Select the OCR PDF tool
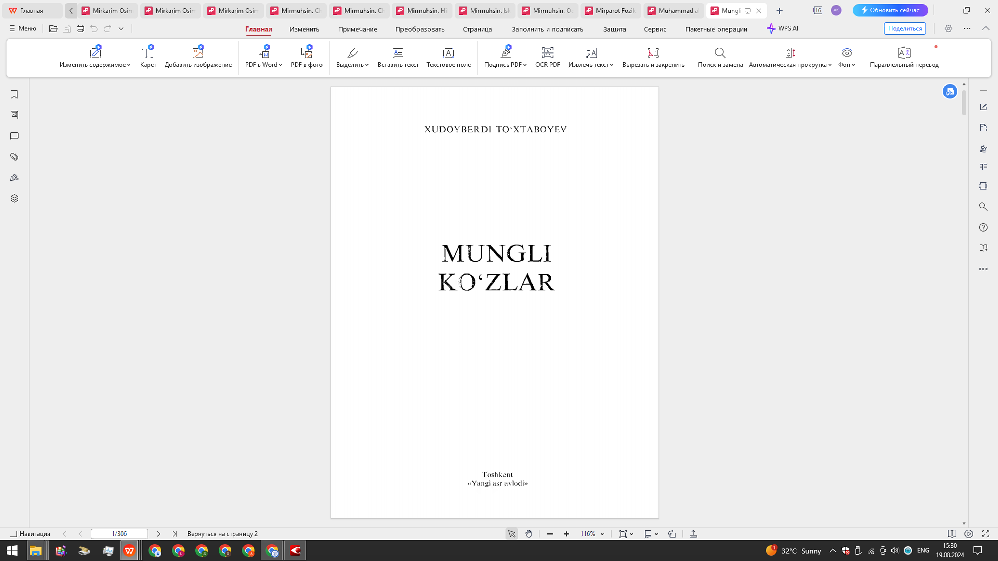 (x=547, y=57)
